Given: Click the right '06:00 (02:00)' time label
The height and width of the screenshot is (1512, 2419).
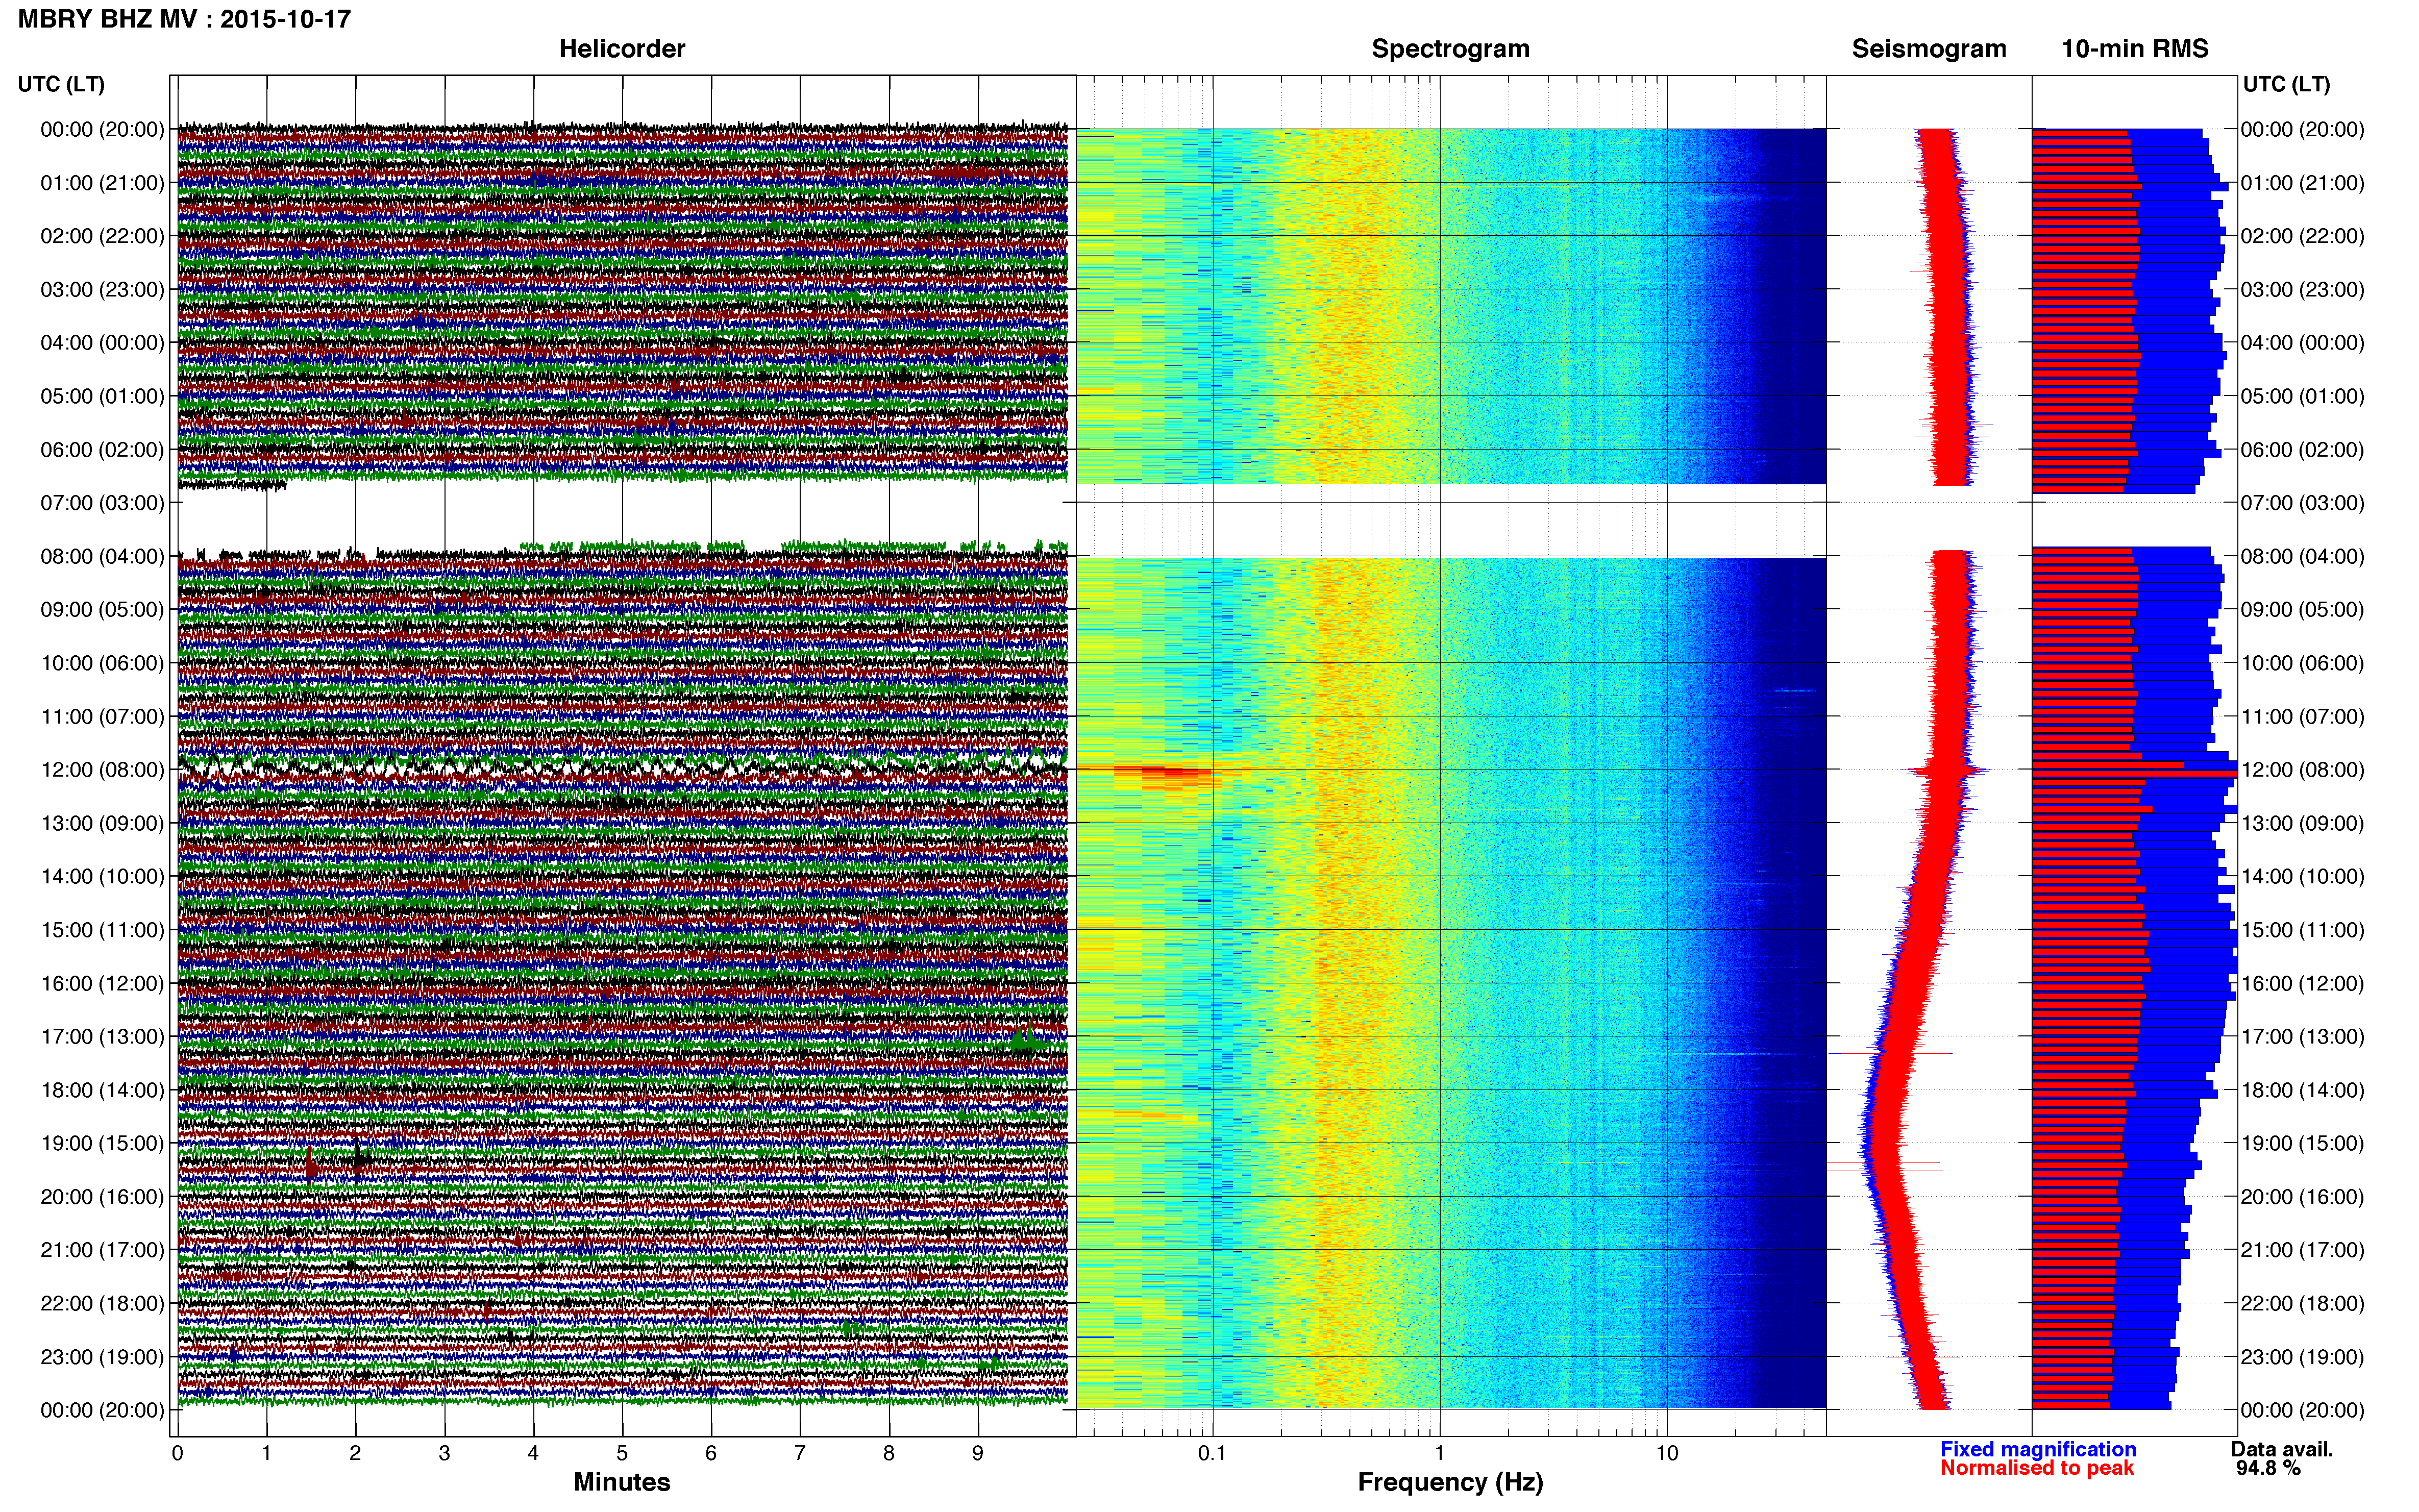Looking at the screenshot, I should 2303,450.
